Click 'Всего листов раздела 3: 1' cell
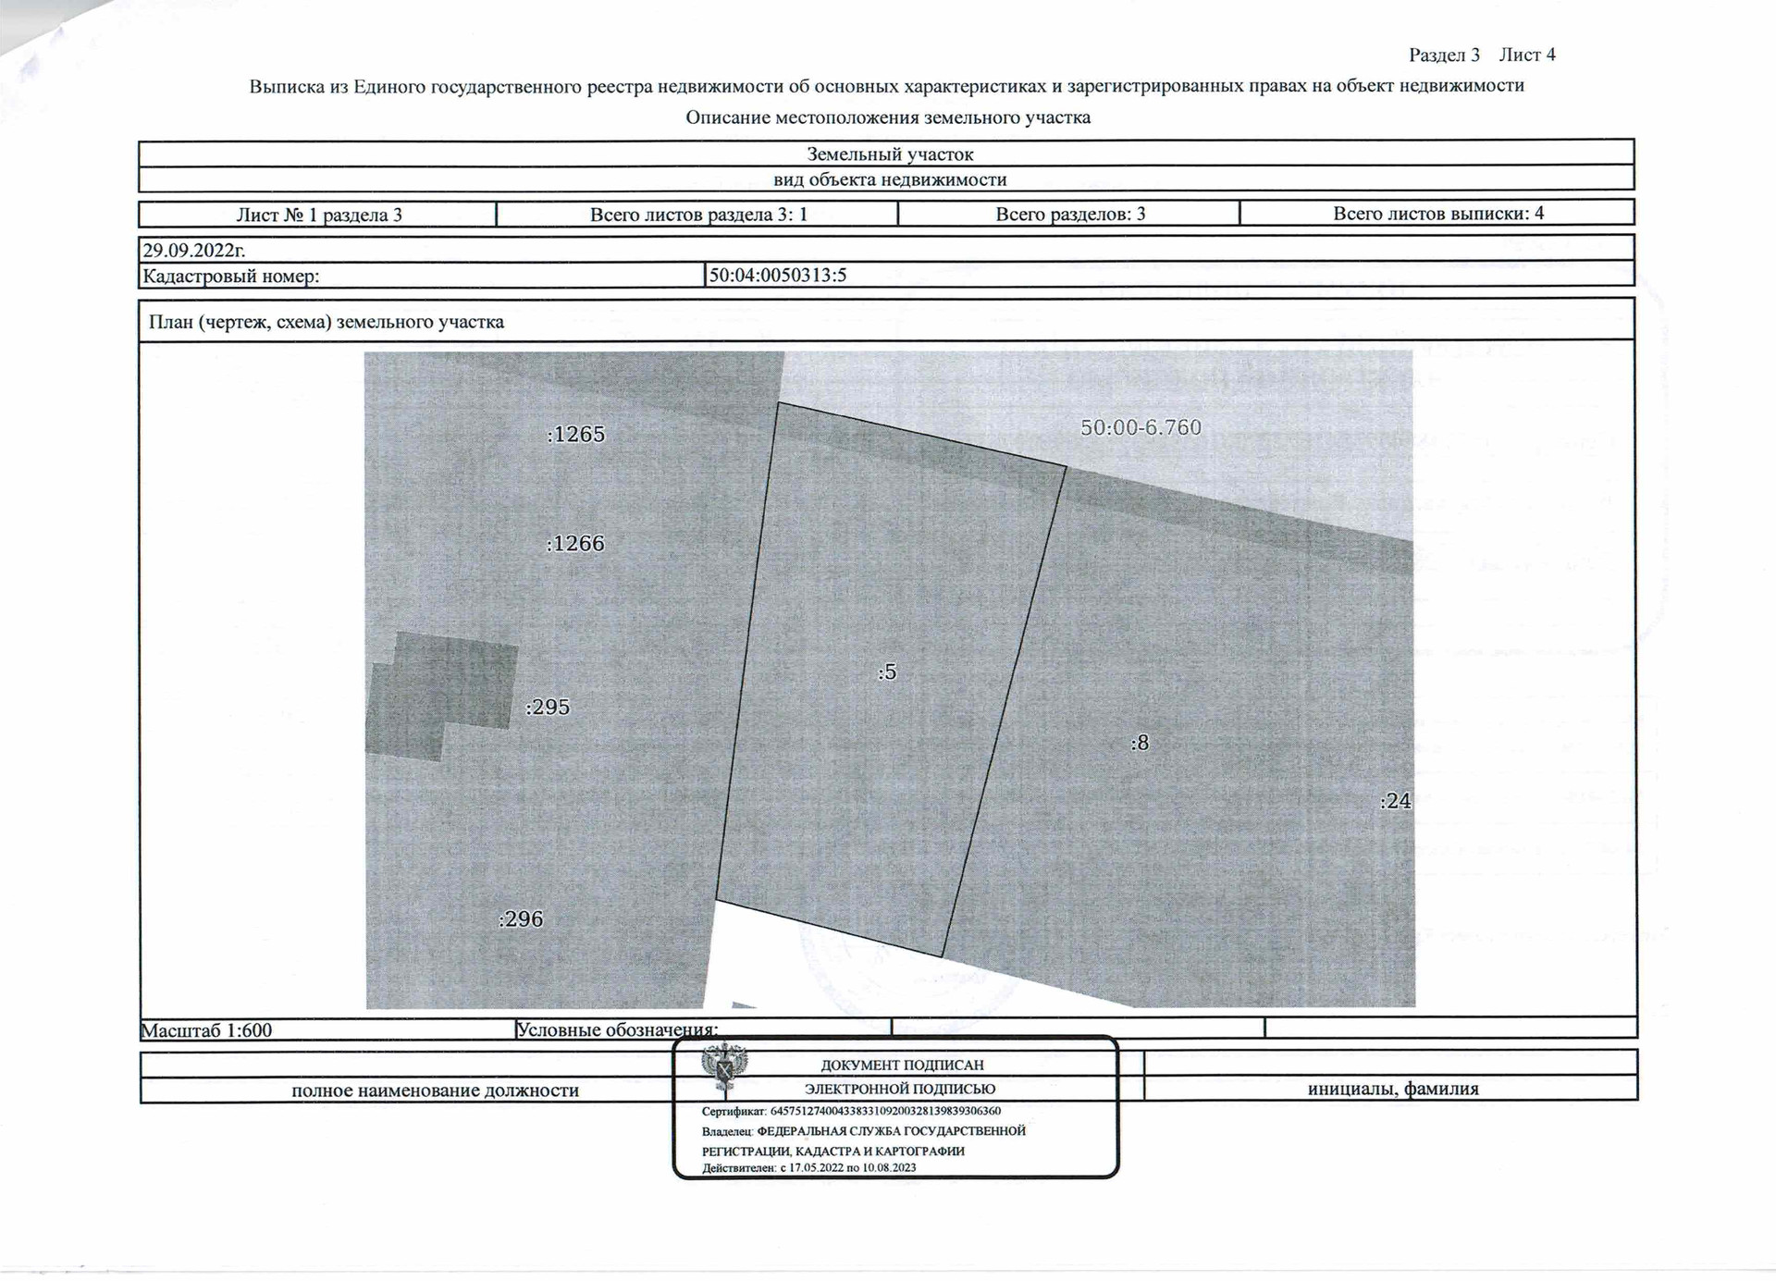Image resolution: width=1776 pixels, height=1281 pixels. pos(698,215)
